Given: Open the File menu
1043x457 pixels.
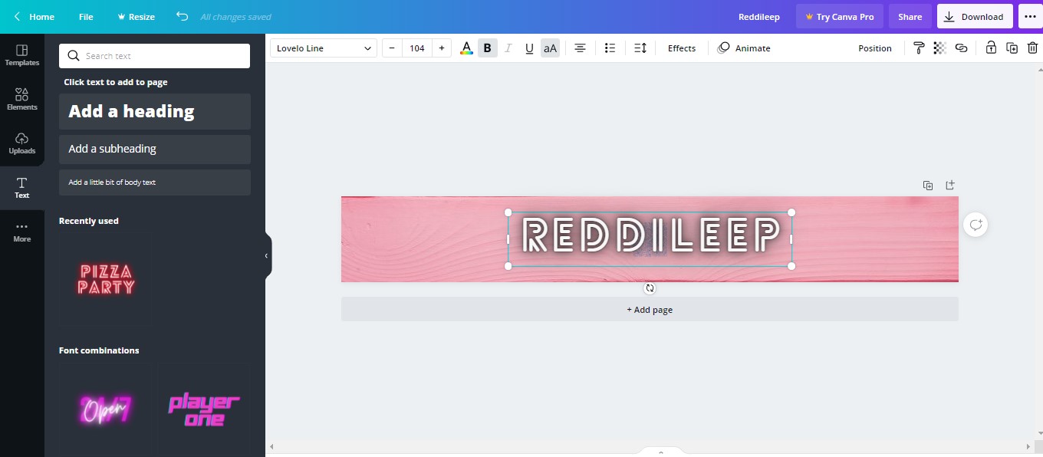Looking at the screenshot, I should tap(86, 17).
